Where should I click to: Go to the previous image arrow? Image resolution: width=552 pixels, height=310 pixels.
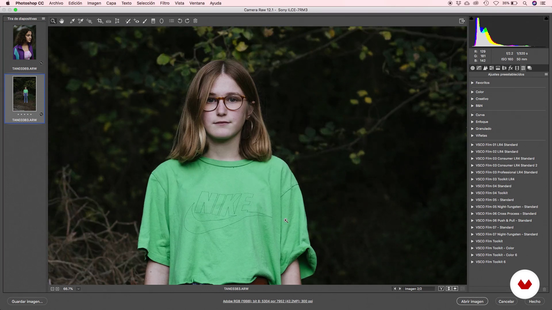(x=395, y=289)
